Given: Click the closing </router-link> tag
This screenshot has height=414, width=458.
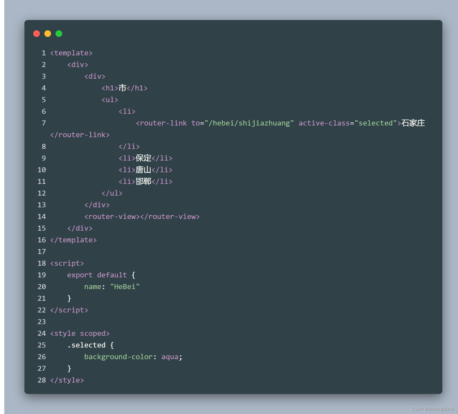Looking at the screenshot, I should tap(80, 135).
